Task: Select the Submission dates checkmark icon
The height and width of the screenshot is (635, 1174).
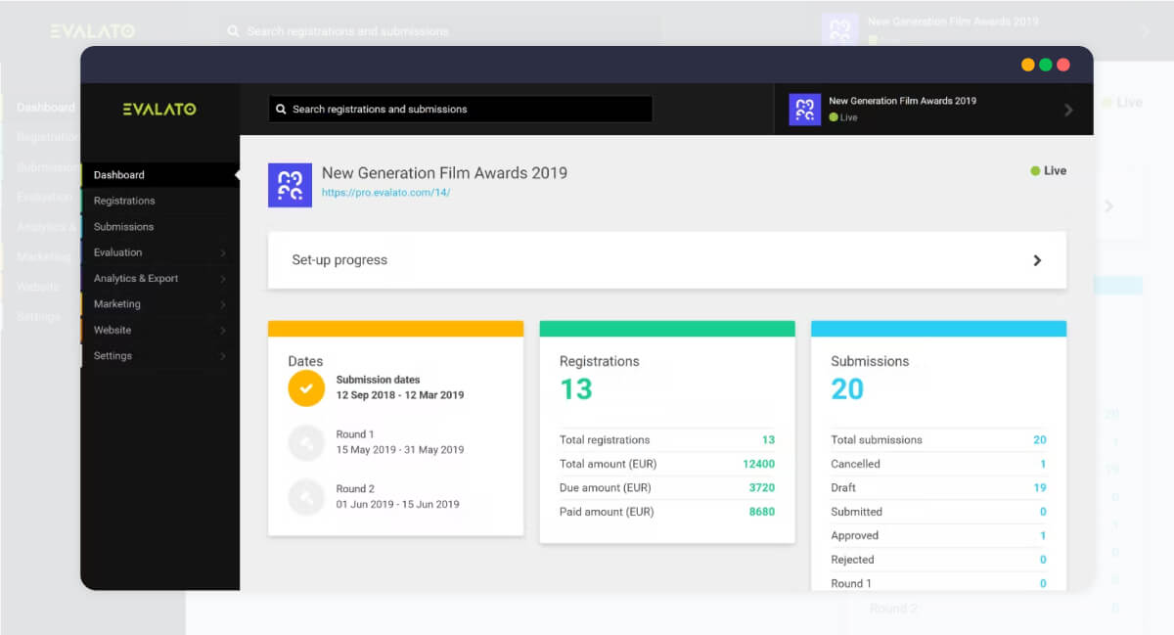Action: (x=306, y=388)
